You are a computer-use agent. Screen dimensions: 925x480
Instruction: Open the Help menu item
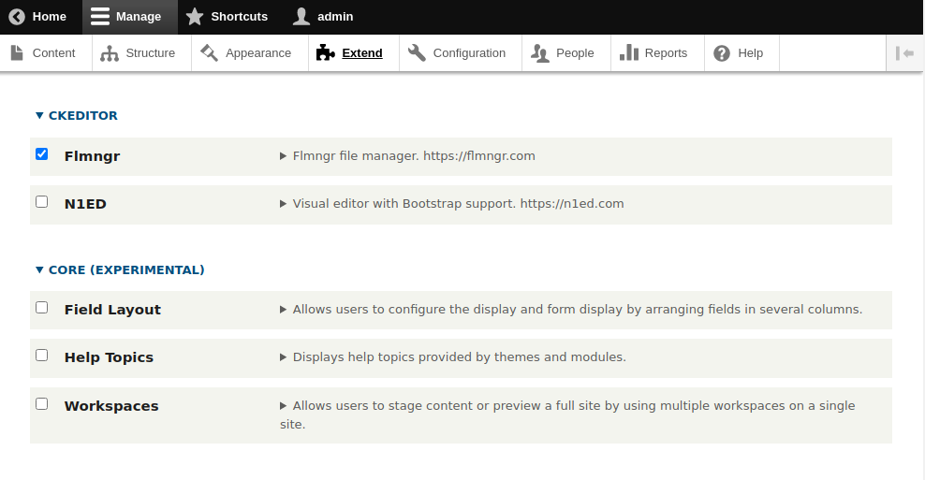[741, 53]
